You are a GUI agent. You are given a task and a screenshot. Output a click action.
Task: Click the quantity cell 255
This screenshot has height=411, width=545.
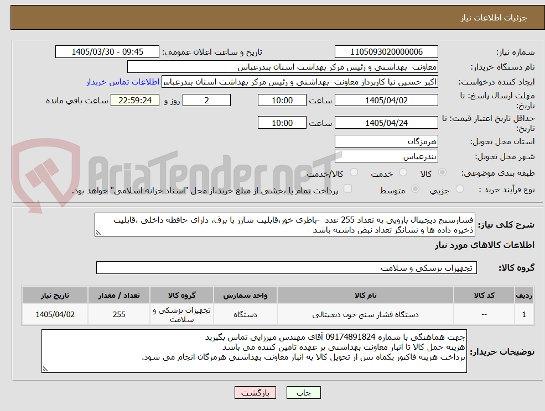coord(119,314)
